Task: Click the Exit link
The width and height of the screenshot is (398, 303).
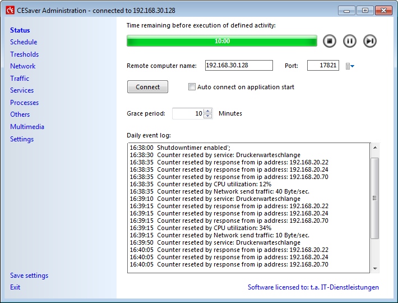Action: click(15, 287)
